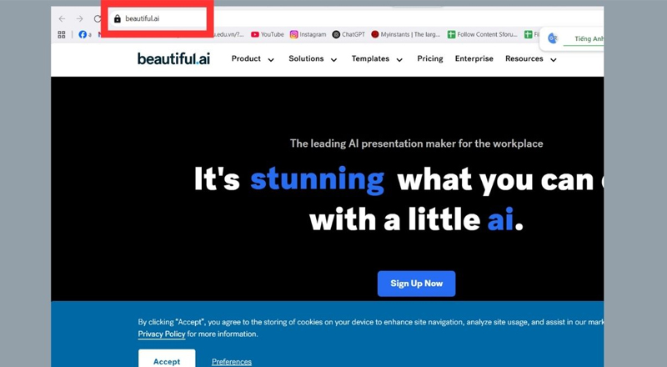Viewport: 667px width, 367px height.
Task: Open cookie Preferences link
Action: point(232,361)
